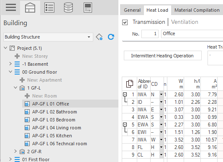This screenshot has height=162, width=223.
Task: Click the Office room name field
Action: [192, 34]
